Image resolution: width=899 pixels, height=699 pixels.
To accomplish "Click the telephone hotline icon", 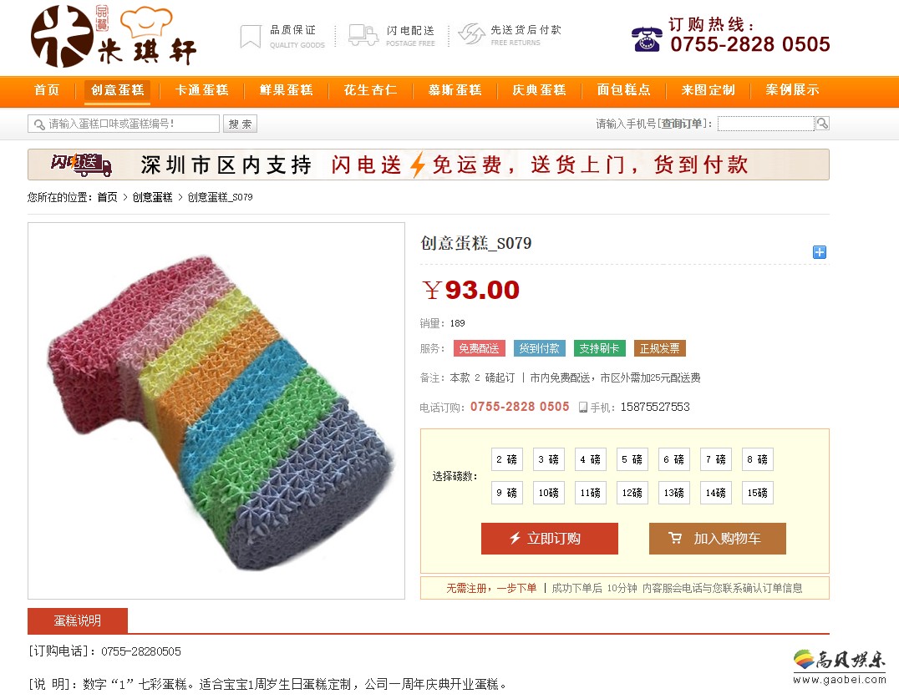I will [x=647, y=39].
